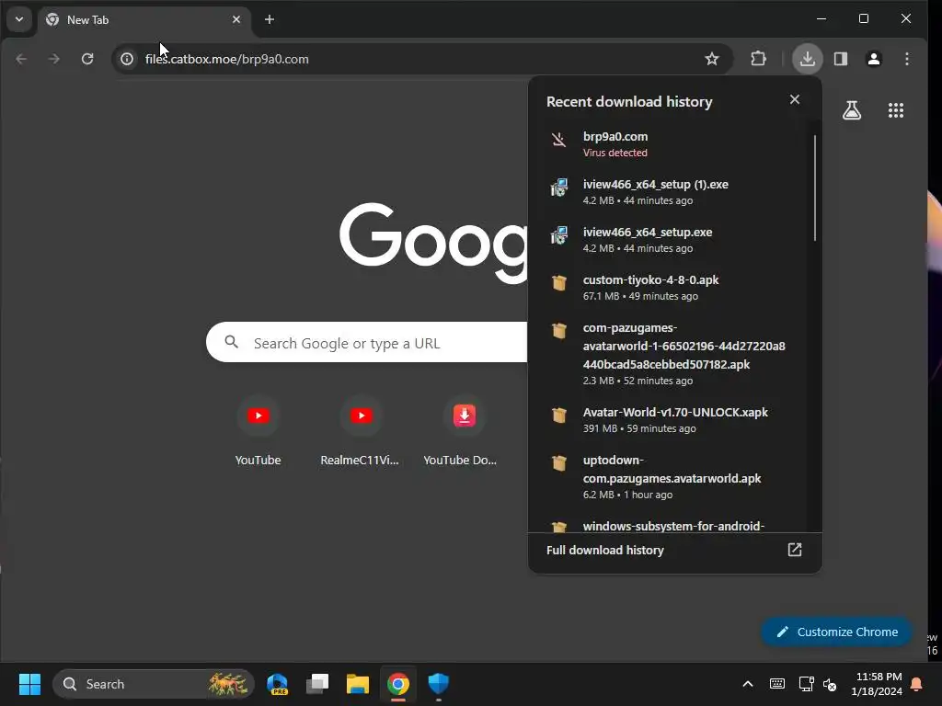Screen dimensions: 942x706
Task: Click installer icon for iview466_x64_setup (1).exe
Action: tap(559, 188)
